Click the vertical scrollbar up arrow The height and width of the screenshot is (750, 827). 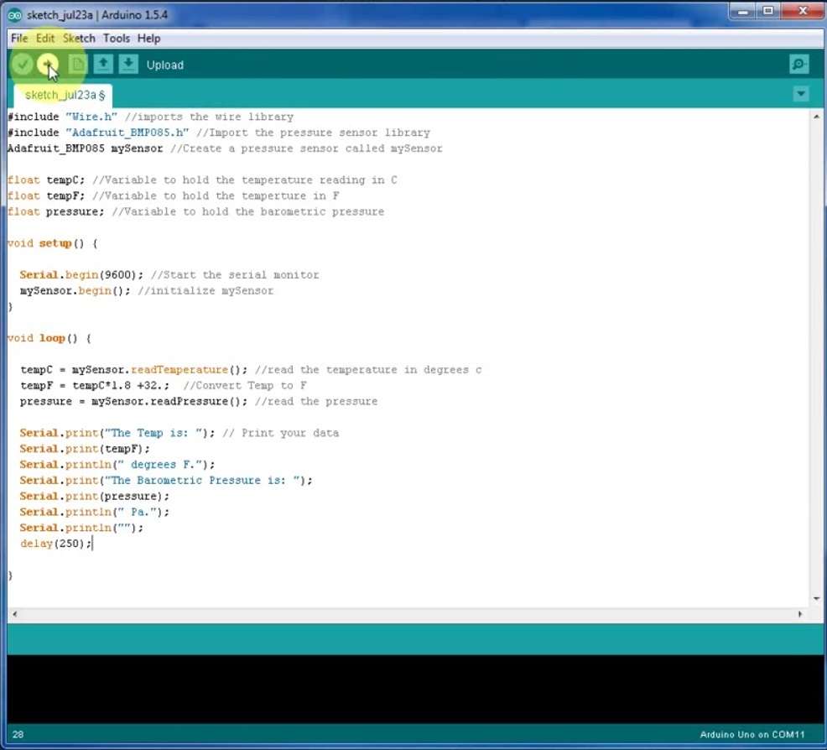coord(816,117)
